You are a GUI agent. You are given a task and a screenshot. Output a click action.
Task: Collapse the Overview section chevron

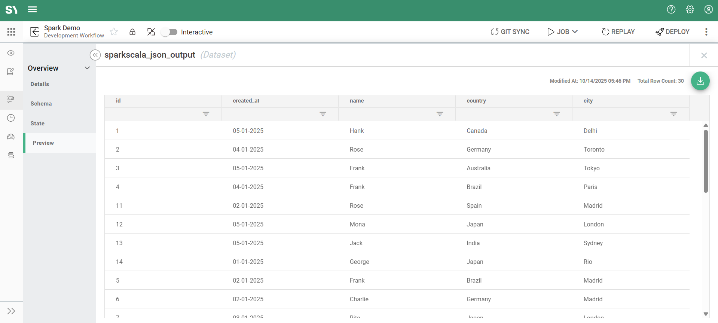coord(87,68)
